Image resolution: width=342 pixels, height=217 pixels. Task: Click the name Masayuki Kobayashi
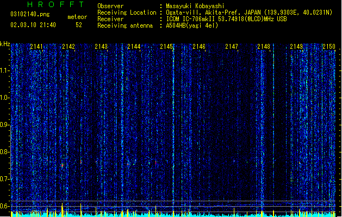195,6
